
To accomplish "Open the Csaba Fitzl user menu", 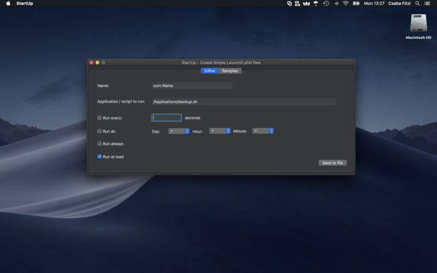I will [x=399, y=3].
